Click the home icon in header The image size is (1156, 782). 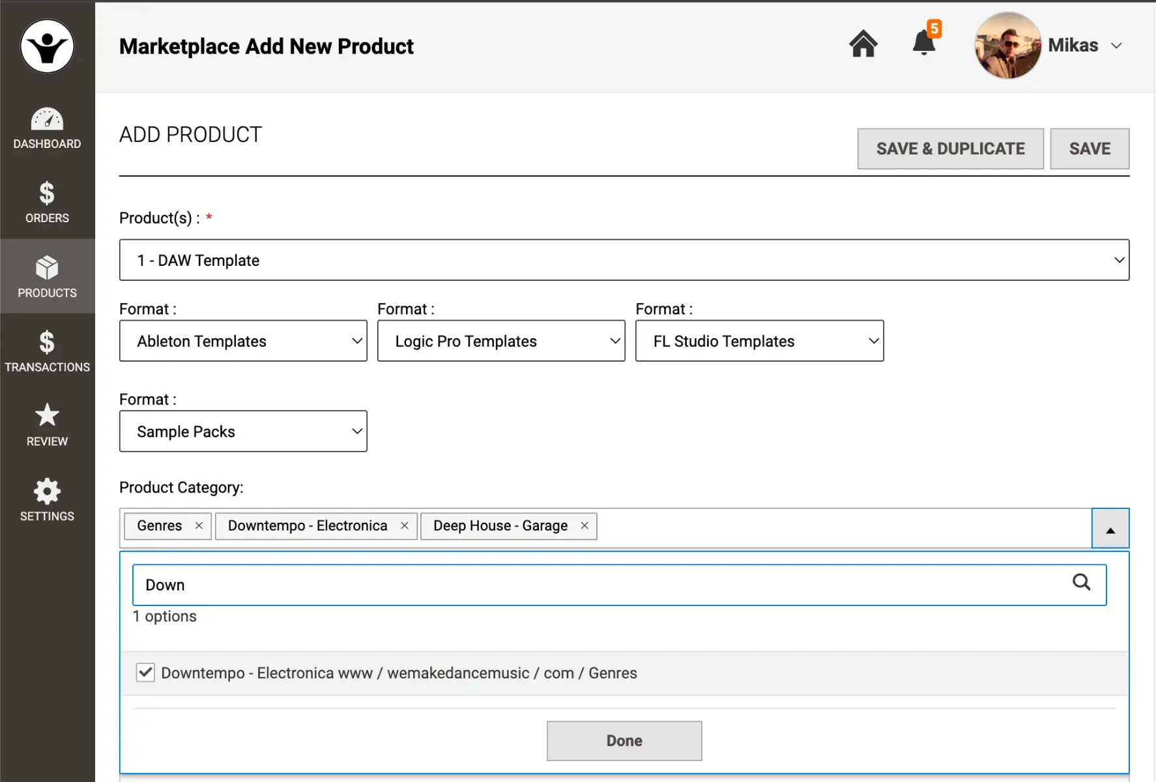(x=863, y=45)
